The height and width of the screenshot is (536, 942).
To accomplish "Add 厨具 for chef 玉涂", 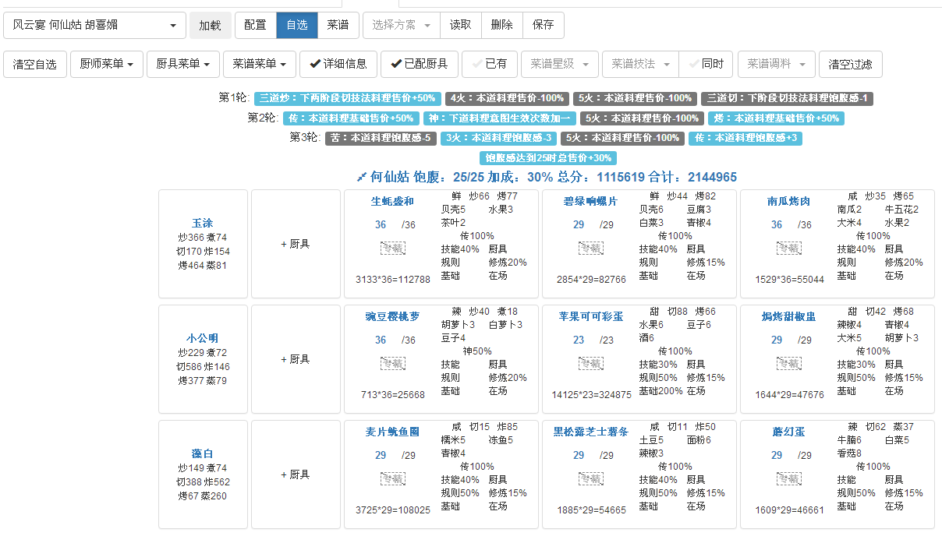I will coord(297,244).
